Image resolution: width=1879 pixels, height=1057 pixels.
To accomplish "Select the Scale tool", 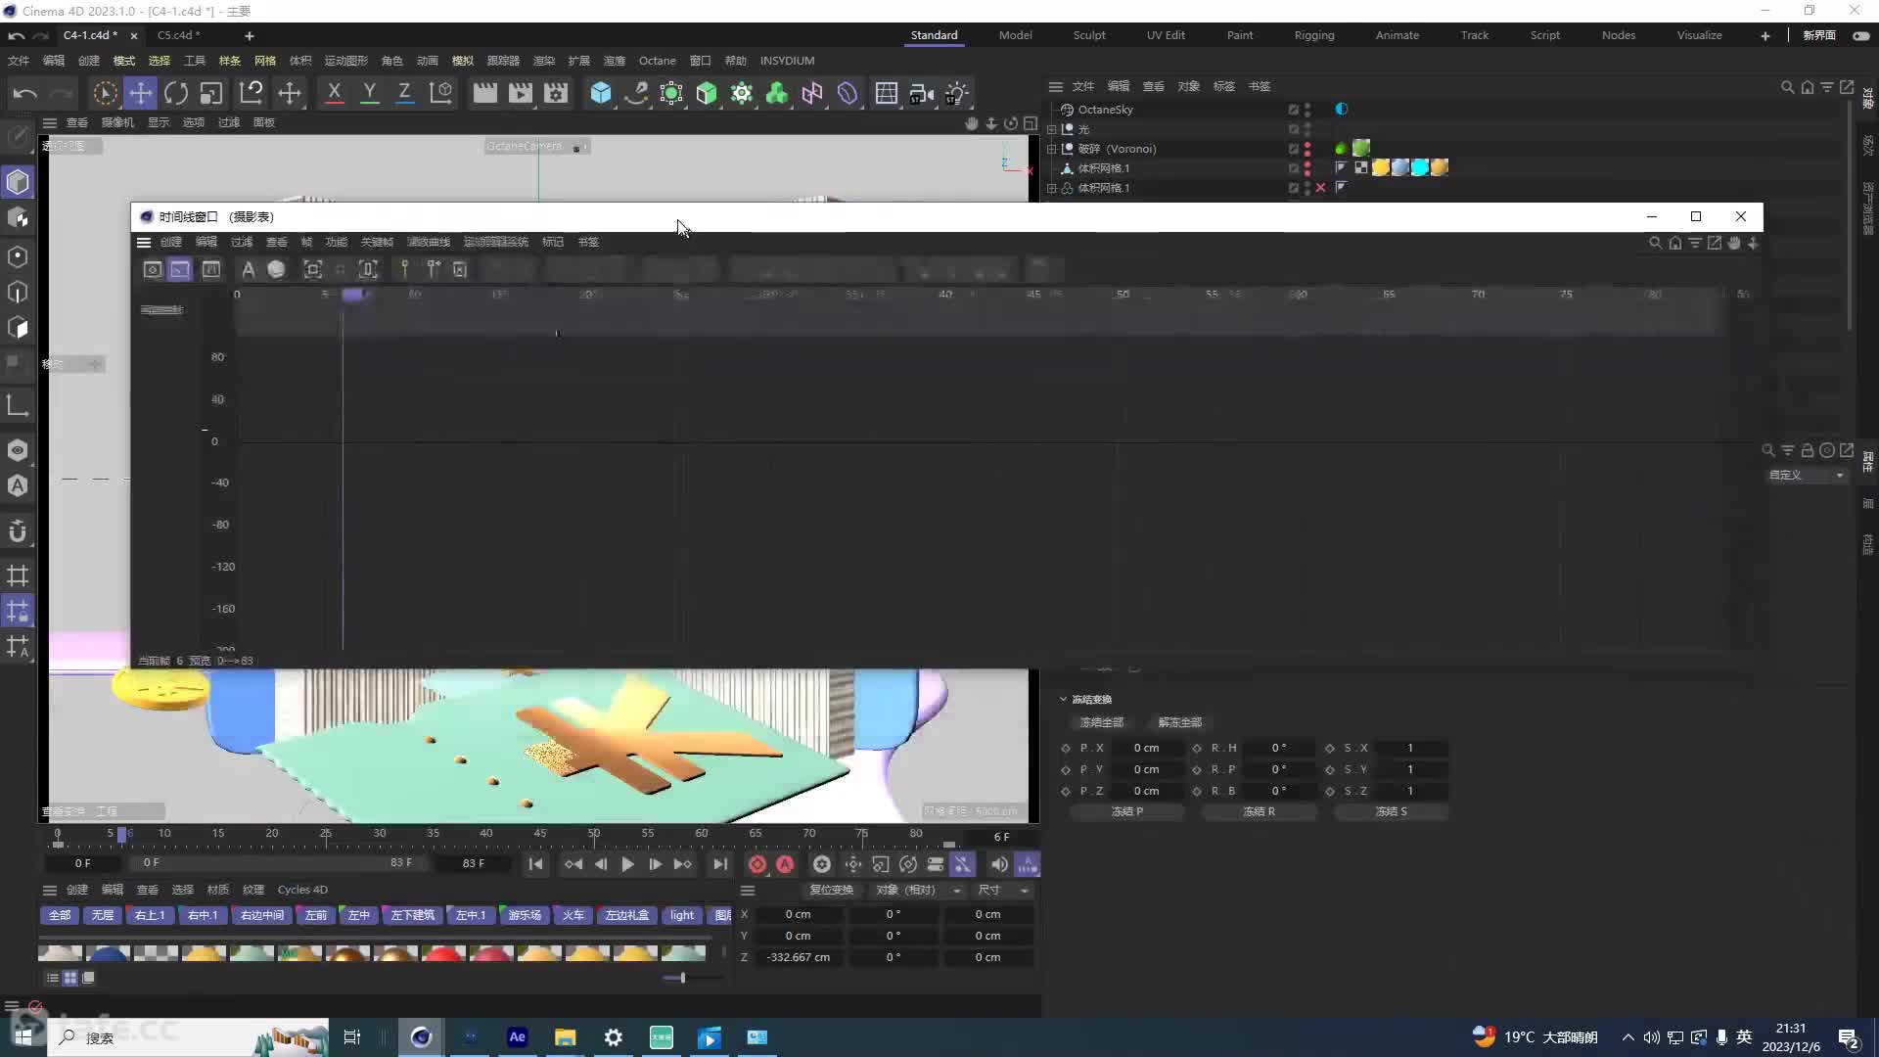I will 211,93.
